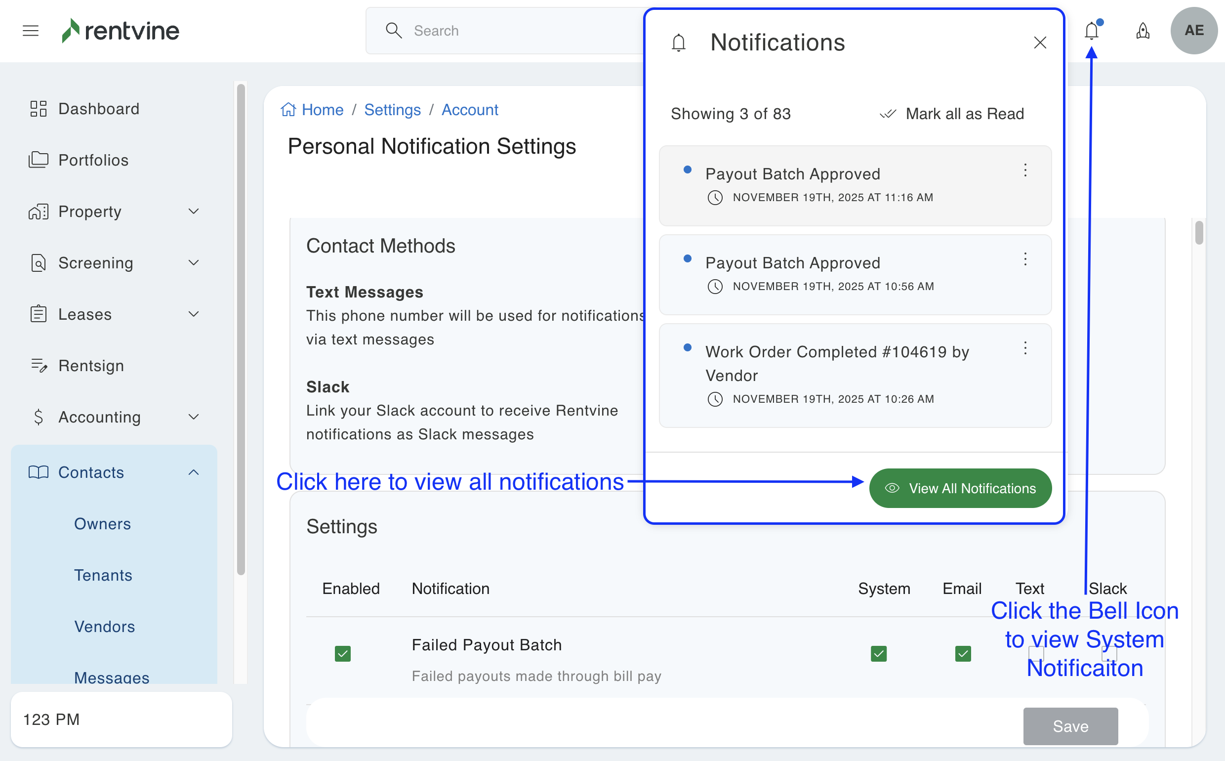Uncheck Enabled for Failed Payout Batch
The width and height of the screenshot is (1225, 761).
343,653
